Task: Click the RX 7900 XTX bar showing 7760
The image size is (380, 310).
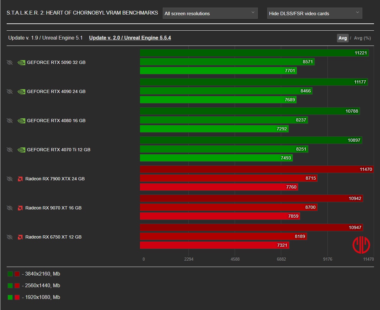Action: [219, 187]
